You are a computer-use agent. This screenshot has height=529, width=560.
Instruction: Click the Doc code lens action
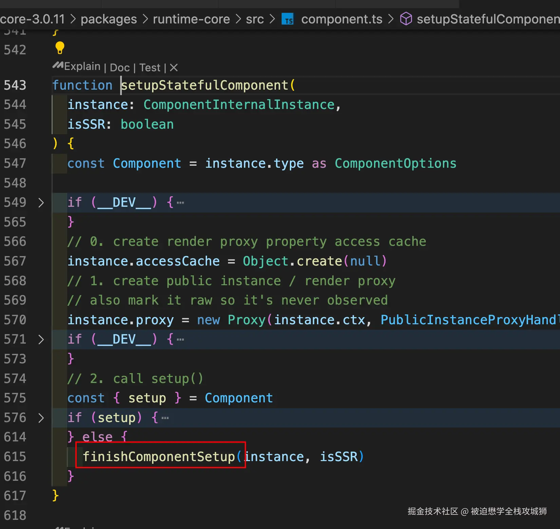pyautogui.click(x=120, y=68)
